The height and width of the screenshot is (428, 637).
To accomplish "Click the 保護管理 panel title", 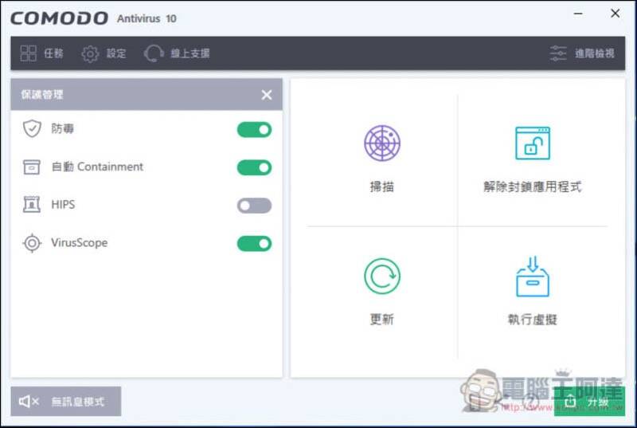I will point(42,95).
